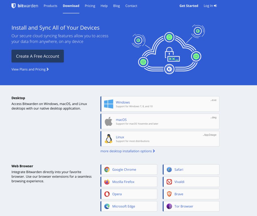Click the Bitwarden shield logo icon
The image size is (257, 216).
[14, 6]
